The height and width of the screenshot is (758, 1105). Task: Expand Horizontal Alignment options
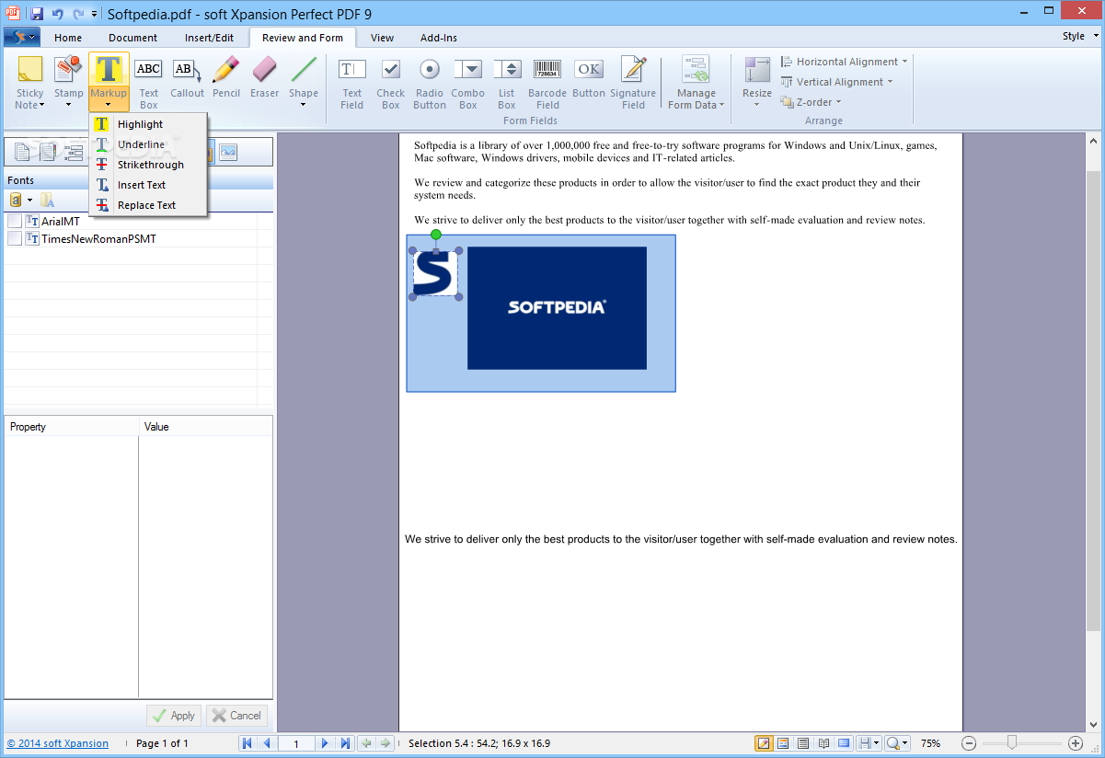click(844, 62)
